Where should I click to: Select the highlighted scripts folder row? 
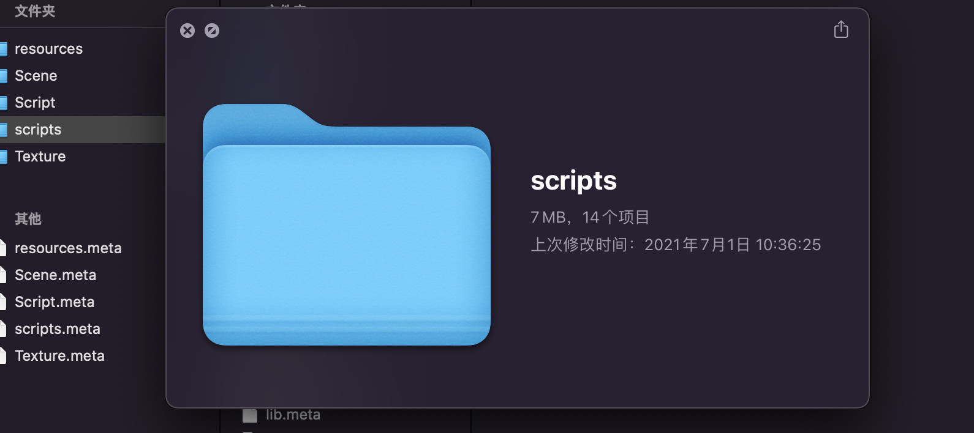click(x=38, y=130)
